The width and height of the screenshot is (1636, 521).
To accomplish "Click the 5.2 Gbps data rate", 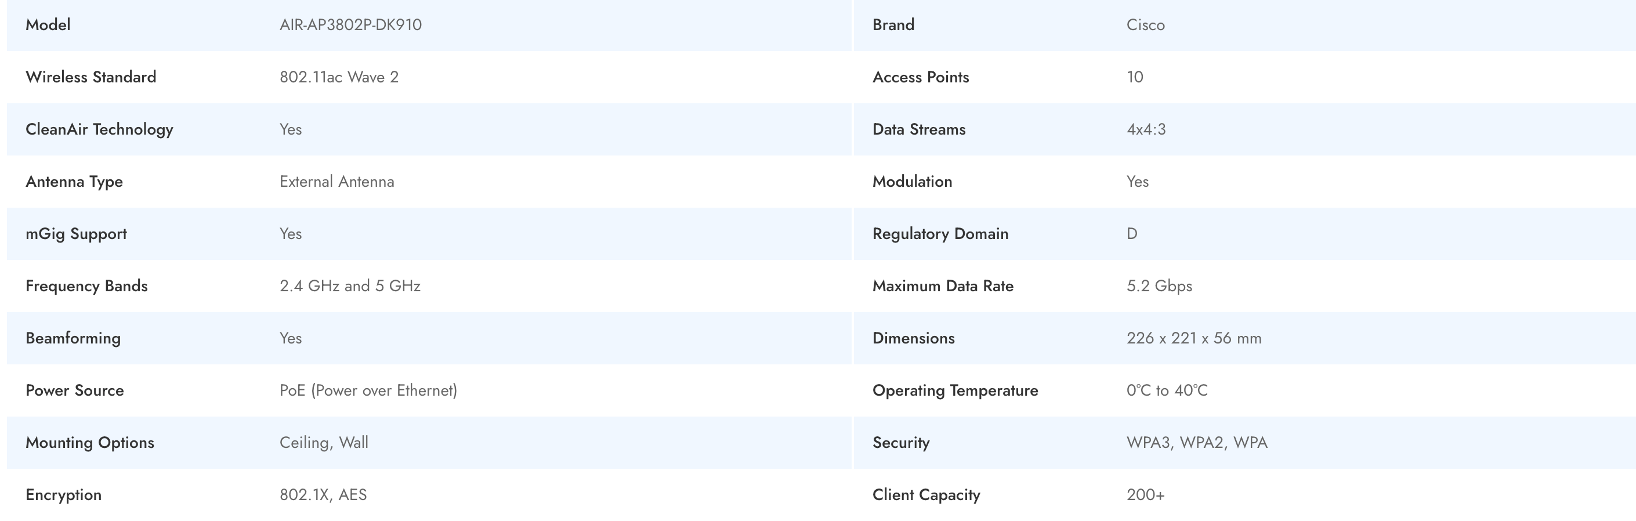I will click(x=1159, y=285).
